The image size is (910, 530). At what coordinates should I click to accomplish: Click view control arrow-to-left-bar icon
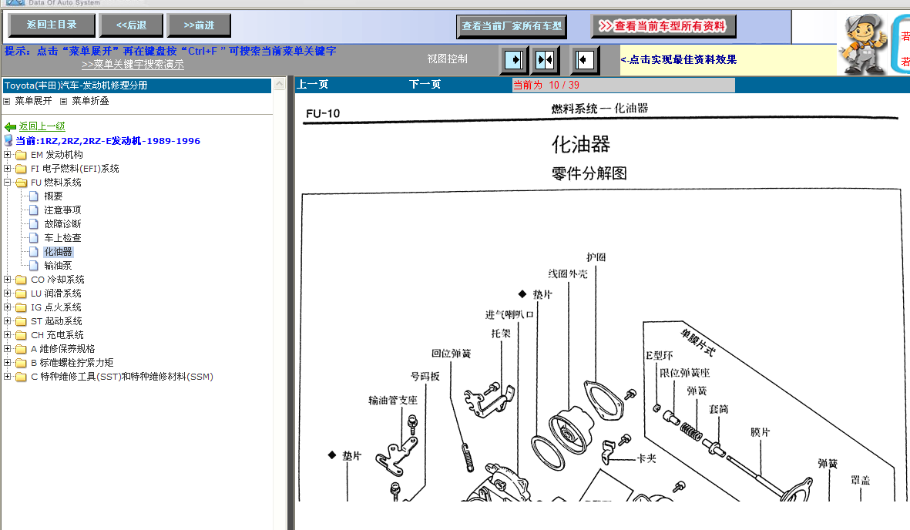584,60
